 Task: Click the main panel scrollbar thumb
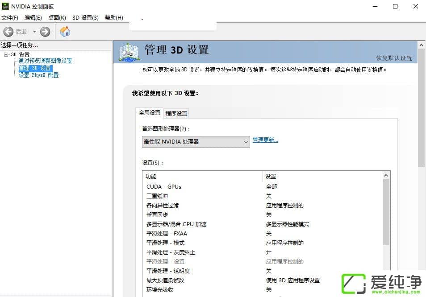[x=422, y=108]
